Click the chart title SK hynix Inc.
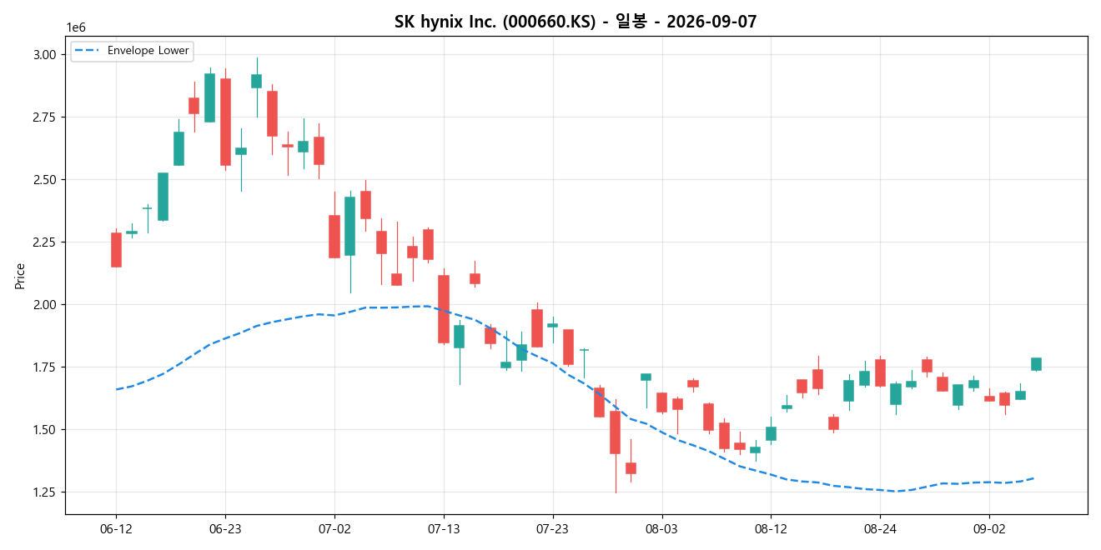 576,22
